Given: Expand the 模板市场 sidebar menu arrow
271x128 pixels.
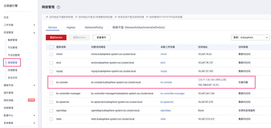Looking at the screenshot, I should point(34,85).
